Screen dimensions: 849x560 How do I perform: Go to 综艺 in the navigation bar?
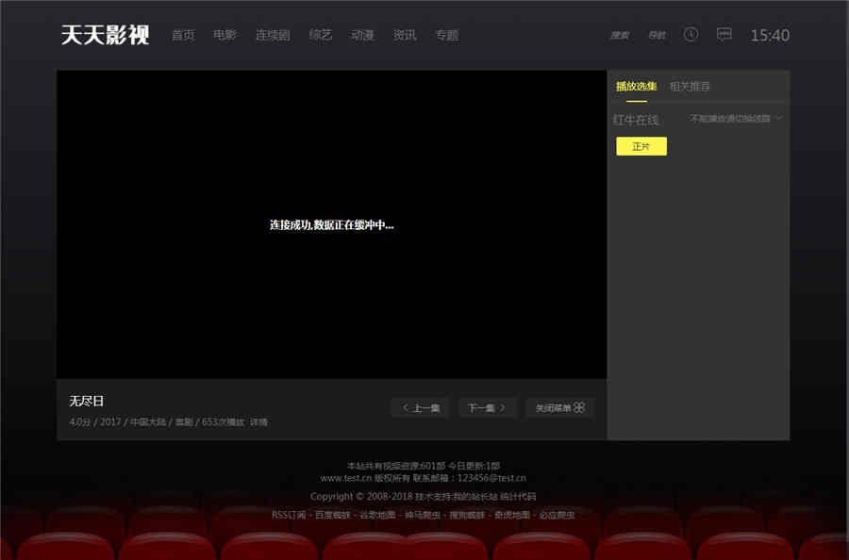coord(321,35)
